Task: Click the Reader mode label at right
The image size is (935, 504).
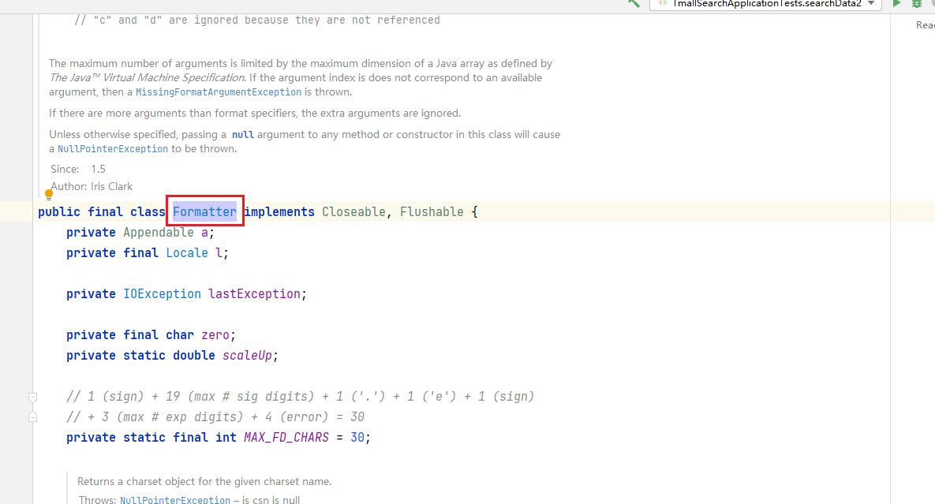Action: click(926, 25)
